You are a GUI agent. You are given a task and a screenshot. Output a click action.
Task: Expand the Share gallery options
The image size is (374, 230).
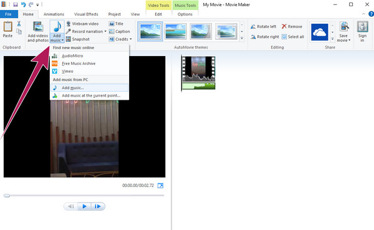(332, 39)
